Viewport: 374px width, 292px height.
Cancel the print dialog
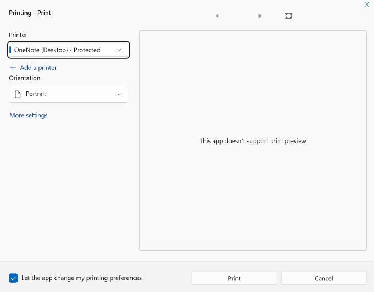coord(323,278)
